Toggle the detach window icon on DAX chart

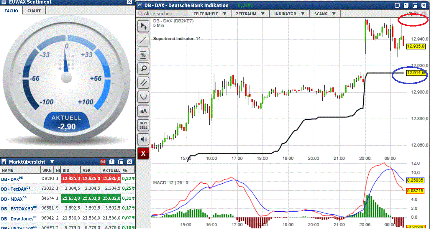(416, 5)
